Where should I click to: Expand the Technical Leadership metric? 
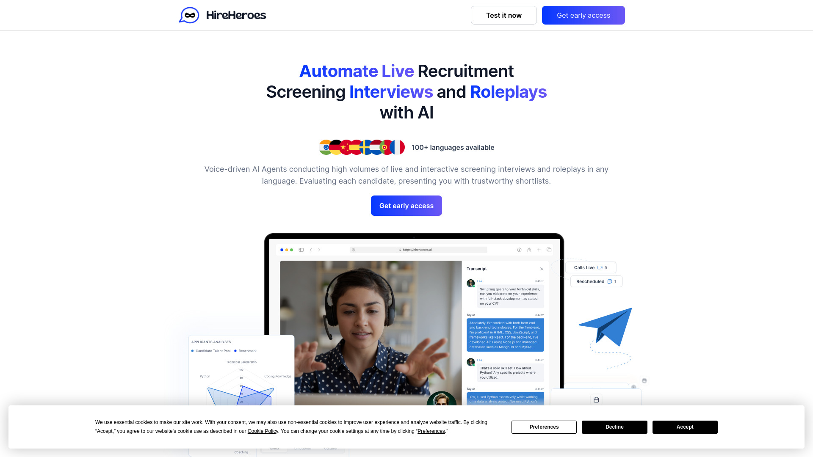[241, 362]
